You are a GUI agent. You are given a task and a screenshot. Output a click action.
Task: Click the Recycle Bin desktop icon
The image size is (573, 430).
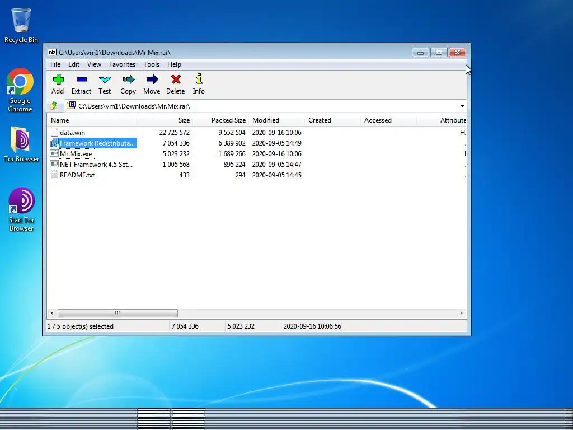(21, 21)
